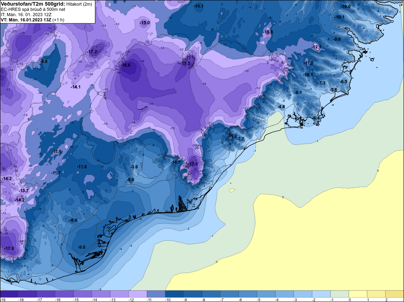Select the -8.1 temperature value

tap(298, 93)
